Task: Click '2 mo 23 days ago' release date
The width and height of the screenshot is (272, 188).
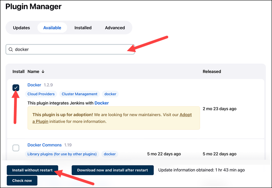Action: point(220,109)
